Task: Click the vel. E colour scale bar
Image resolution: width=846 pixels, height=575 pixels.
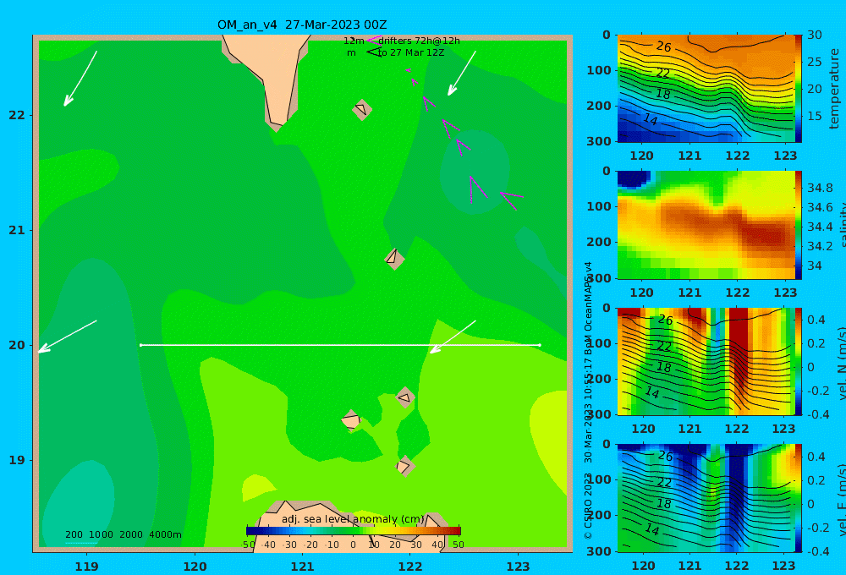Action: 798,498
